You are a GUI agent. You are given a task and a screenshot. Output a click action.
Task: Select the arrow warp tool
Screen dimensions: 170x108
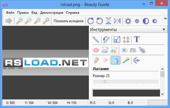[137, 60]
